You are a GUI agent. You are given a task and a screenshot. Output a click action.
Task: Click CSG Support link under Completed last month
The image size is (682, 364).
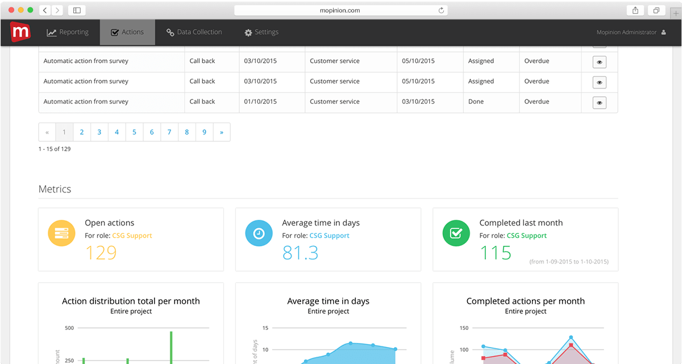pos(526,236)
